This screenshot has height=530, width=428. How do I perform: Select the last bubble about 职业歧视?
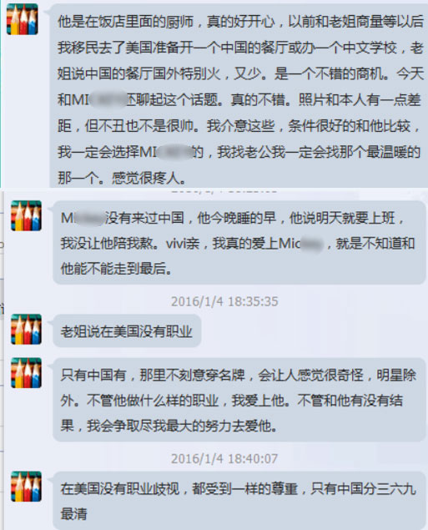pos(239,501)
